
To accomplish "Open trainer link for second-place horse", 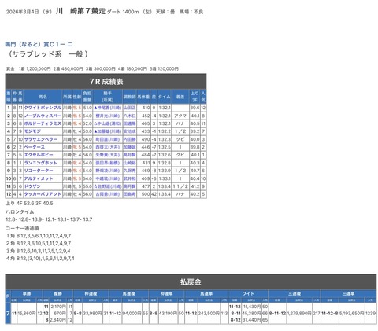I will coord(130,116).
